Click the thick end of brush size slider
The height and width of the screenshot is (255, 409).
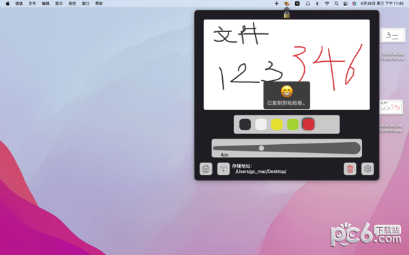click(x=354, y=148)
